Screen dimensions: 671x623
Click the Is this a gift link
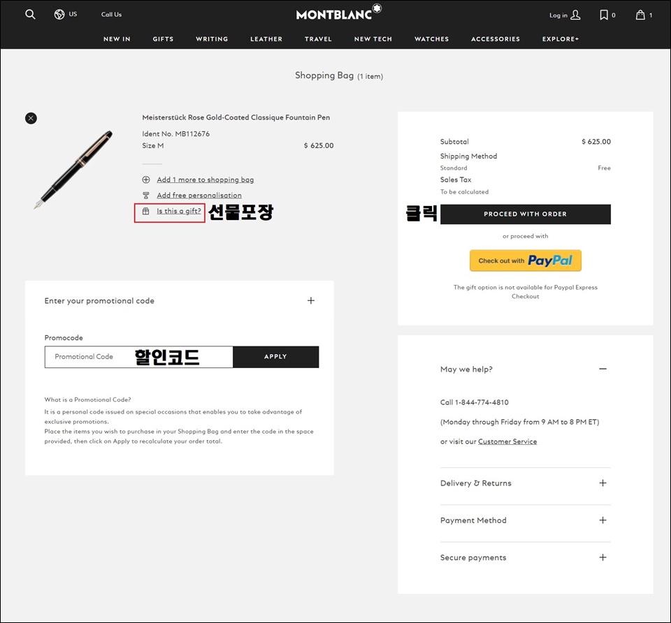click(178, 211)
